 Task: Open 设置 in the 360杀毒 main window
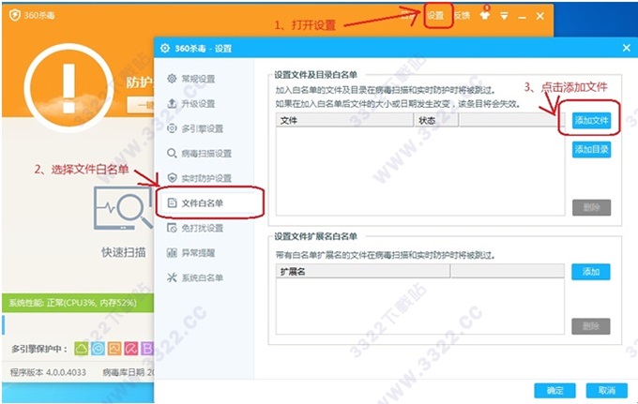coord(435,15)
